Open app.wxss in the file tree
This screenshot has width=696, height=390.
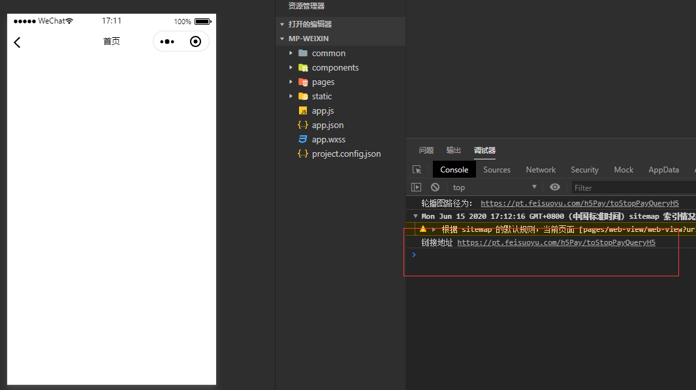pos(328,139)
